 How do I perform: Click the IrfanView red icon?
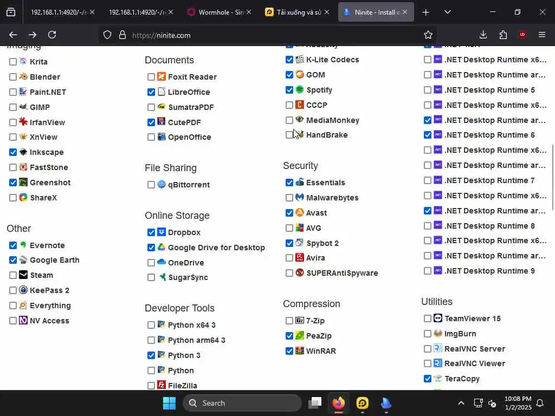tap(23, 122)
